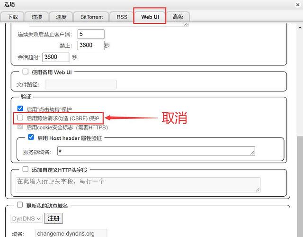This screenshot has width=303, height=237.
Task: Click the 注册 button
Action: coord(53,219)
